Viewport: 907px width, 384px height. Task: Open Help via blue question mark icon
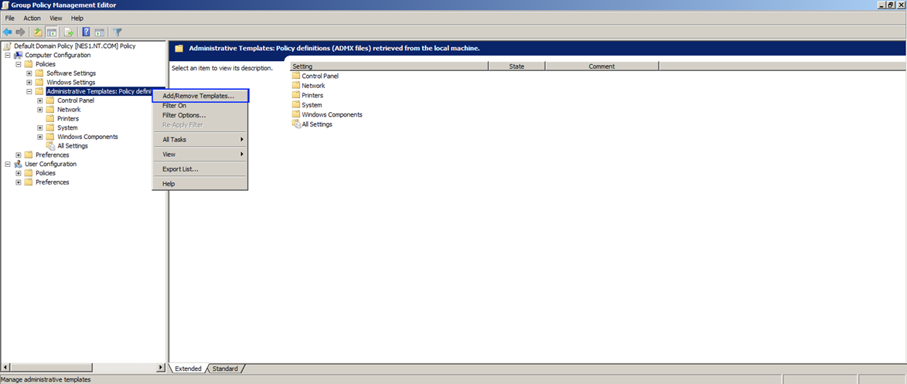pyautogui.click(x=86, y=32)
